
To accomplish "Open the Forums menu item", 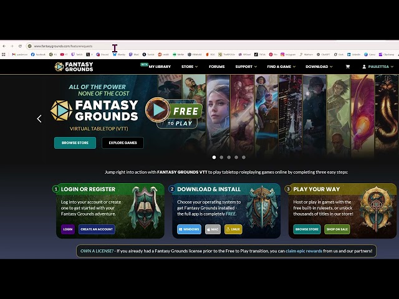I will [x=217, y=67].
